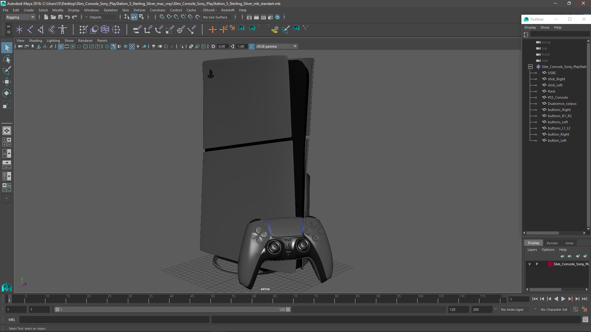Choose the Scale tool in toolbox
The image size is (591, 332).
click(x=7, y=105)
